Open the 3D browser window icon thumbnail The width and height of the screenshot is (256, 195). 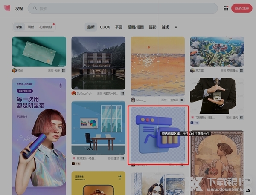click(158, 135)
